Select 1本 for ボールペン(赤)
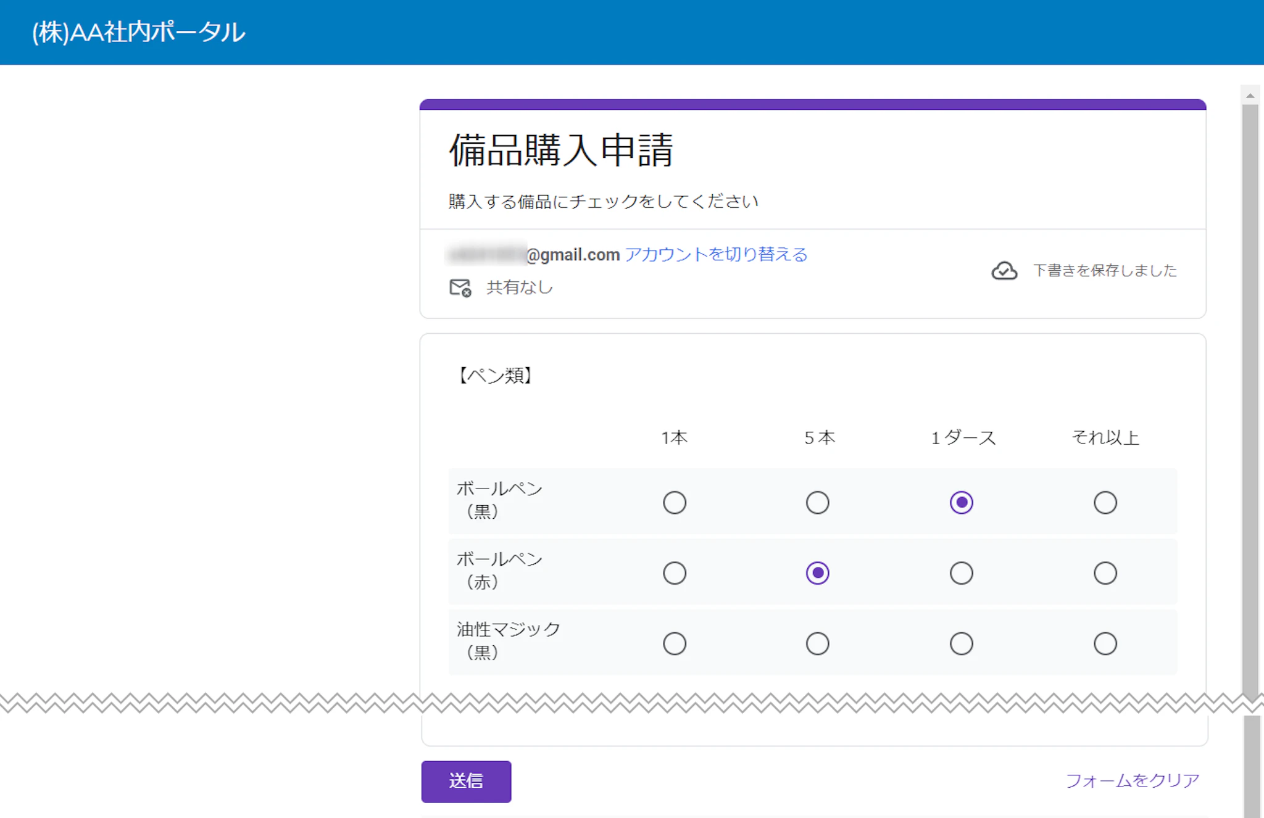This screenshot has height=818, width=1264. [x=674, y=573]
